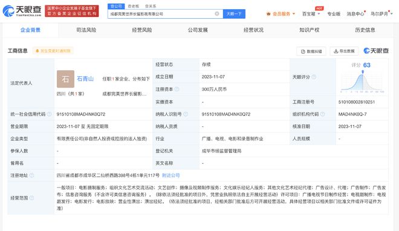Click 300万人民币 registered capital value
Screen dimensions: 399x231
tap(214, 89)
